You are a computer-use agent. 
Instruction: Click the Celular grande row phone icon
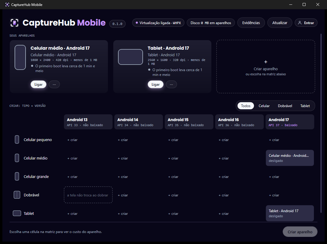tap(17, 176)
